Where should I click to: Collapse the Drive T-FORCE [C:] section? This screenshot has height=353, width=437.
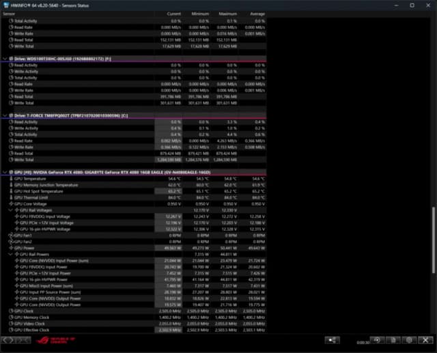point(5,115)
